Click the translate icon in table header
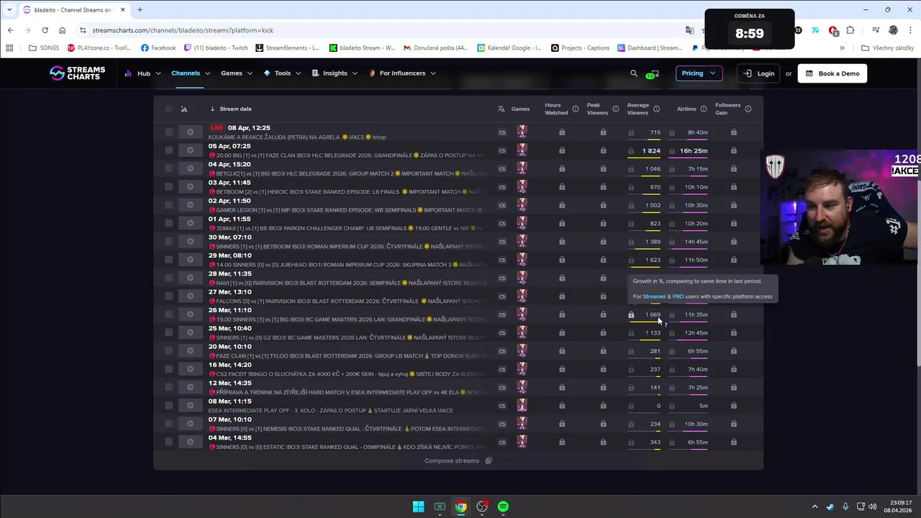 pyautogui.click(x=501, y=109)
